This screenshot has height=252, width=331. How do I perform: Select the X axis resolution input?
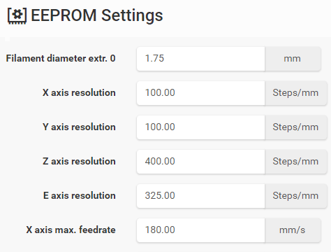[201, 93]
